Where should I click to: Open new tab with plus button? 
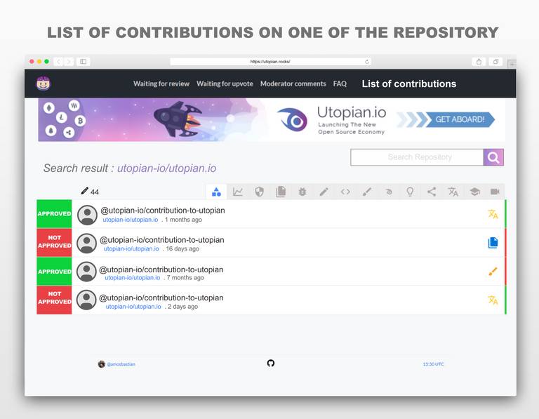click(512, 64)
